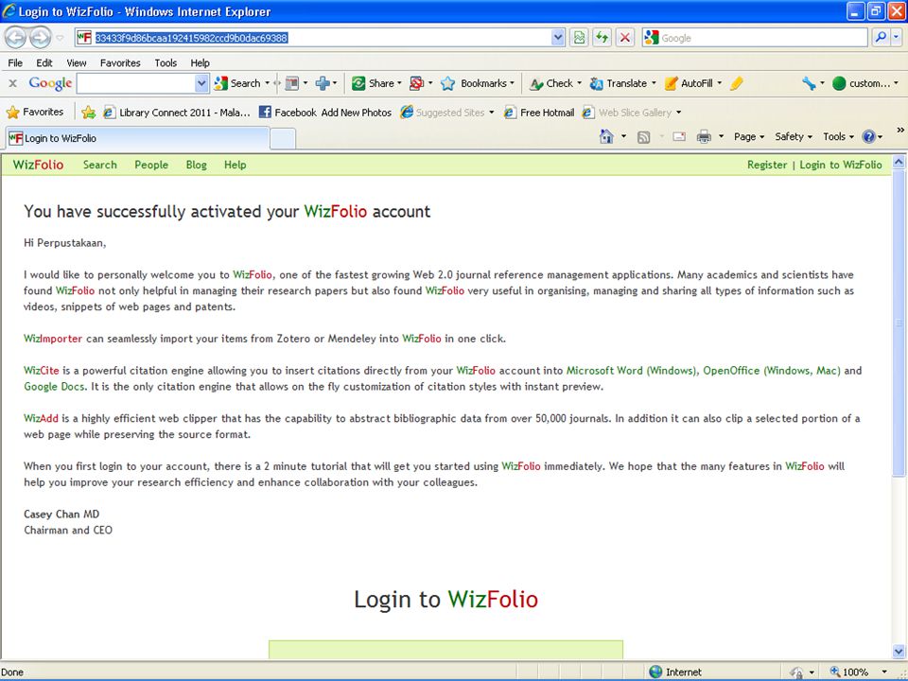
Task: Click the popup blocker icon
Action: tap(416, 83)
